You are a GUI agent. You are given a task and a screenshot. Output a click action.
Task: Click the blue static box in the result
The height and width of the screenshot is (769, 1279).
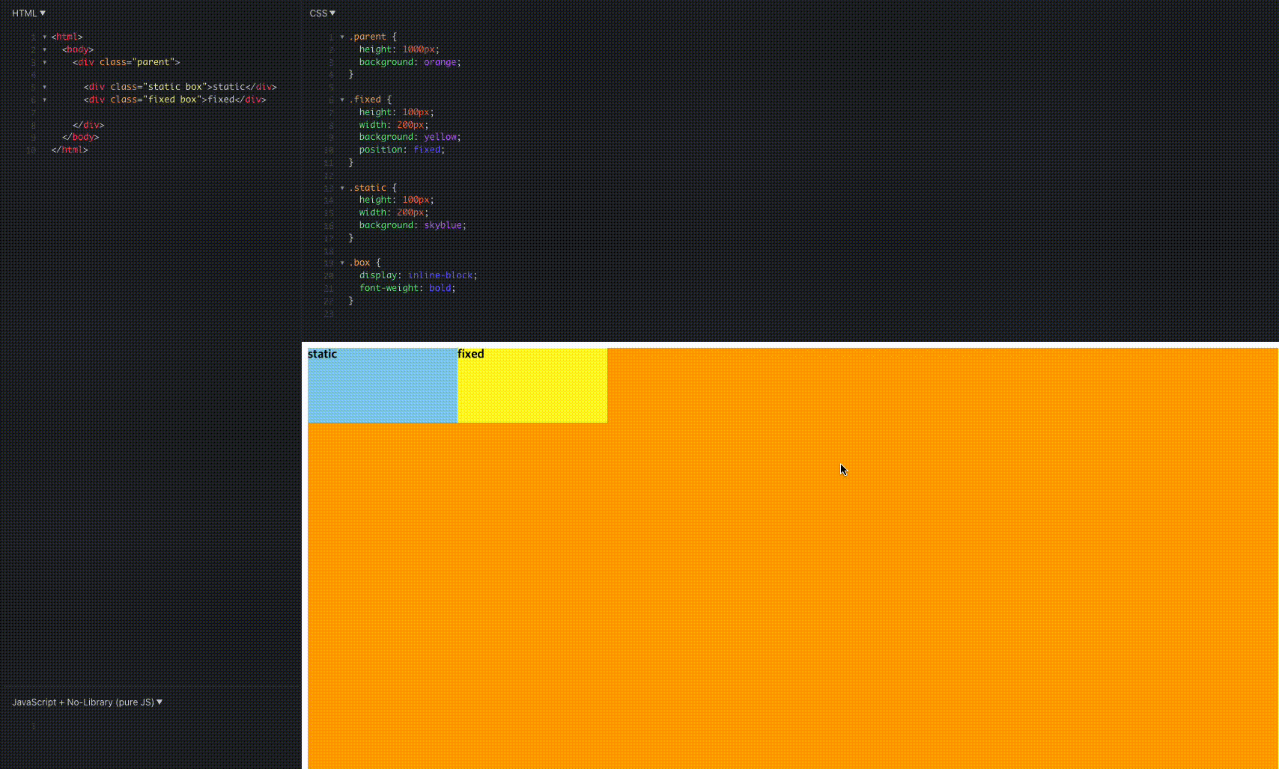383,385
